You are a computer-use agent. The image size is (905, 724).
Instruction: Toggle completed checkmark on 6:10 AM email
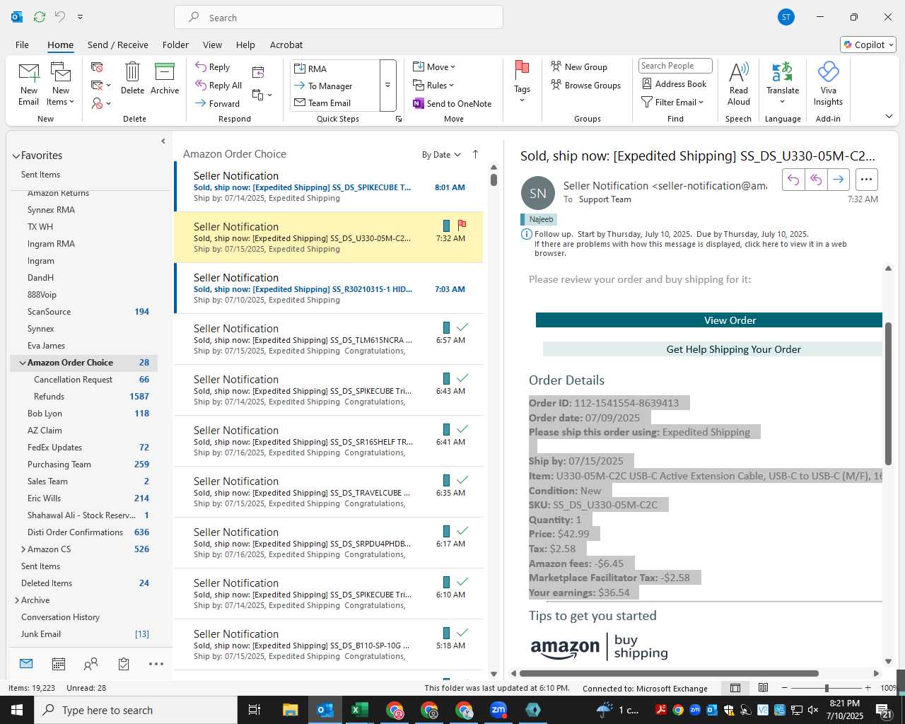pyautogui.click(x=462, y=582)
